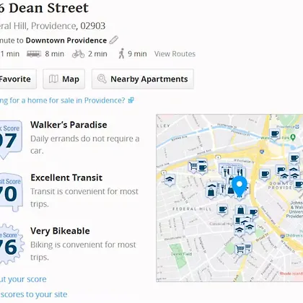Click the walking person commute icon
The width and height of the screenshot is (303, 303).
coord(121,53)
